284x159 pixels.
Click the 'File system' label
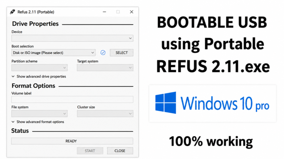(20, 107)
